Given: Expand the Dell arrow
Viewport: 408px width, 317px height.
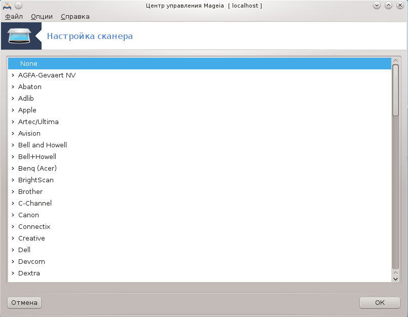Looking at the screenshot, I should click(x=13, y=250).
